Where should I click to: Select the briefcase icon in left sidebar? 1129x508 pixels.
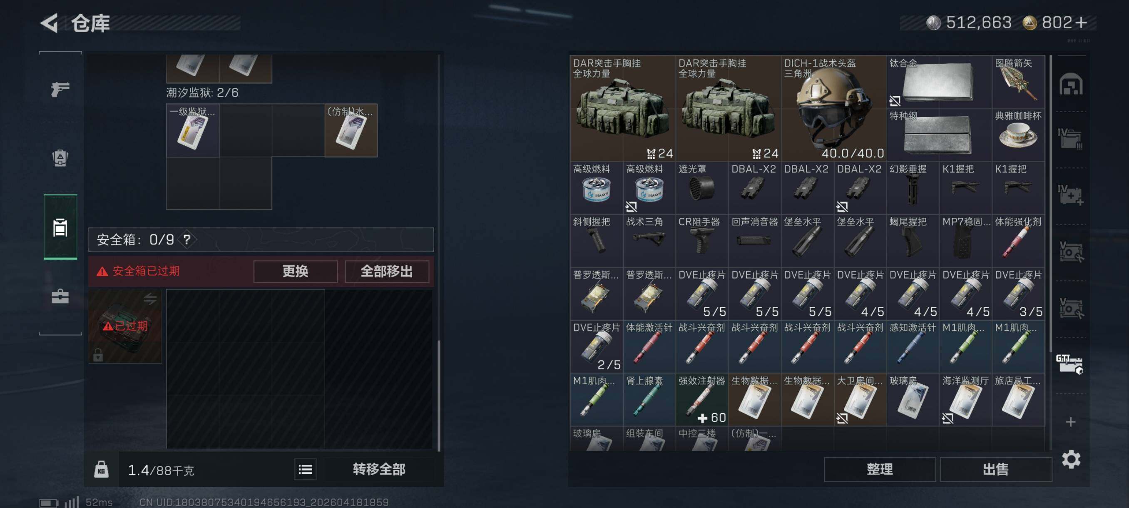click(x=60, y=296)
